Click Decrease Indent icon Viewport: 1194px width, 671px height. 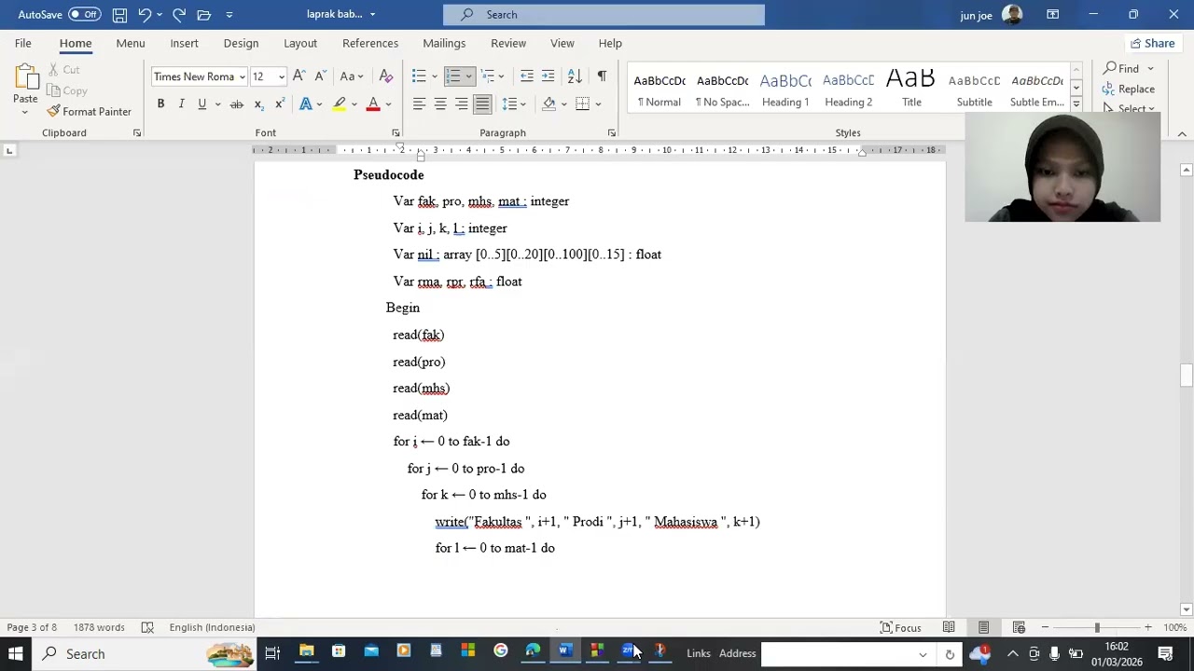(x=527, y=76)
